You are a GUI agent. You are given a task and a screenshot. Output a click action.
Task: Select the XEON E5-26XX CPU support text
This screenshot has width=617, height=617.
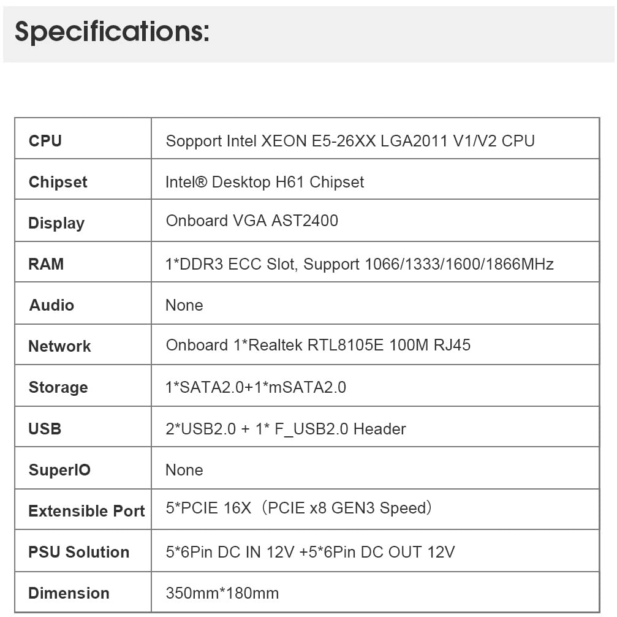click(350, 141)
